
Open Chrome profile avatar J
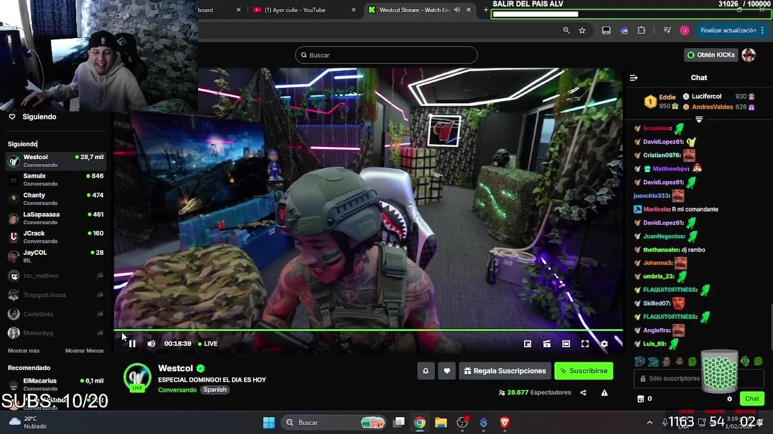[x=684, y=30]
